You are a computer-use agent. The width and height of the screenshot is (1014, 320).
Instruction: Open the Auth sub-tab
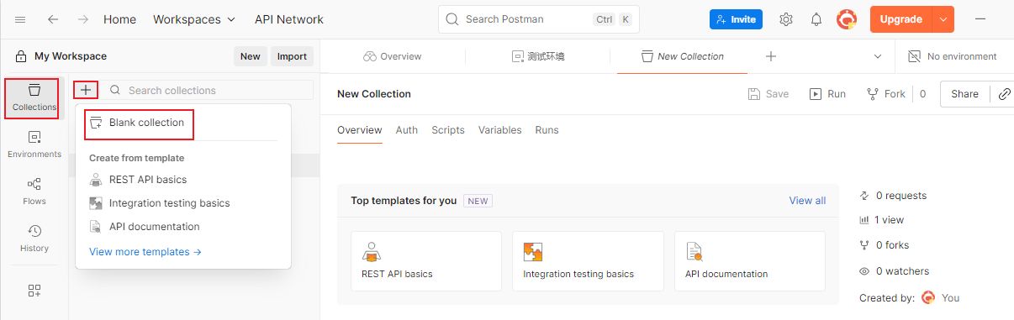click(x=406, y=130)
